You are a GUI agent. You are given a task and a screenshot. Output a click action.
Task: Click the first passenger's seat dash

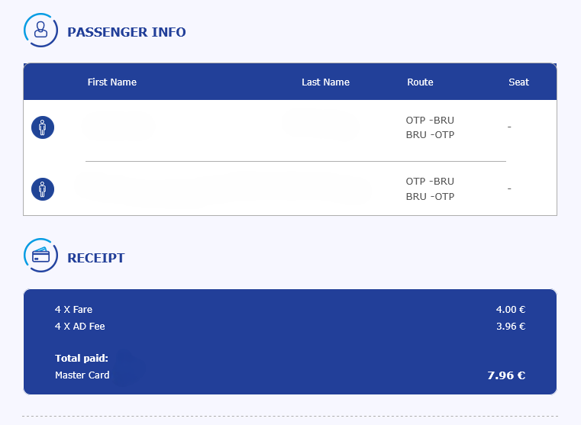509,127
